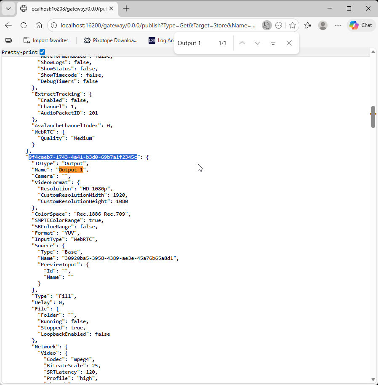Screen dimensions: 378x385
Task: Open the user profile avatar
Action: coord(323,25)
